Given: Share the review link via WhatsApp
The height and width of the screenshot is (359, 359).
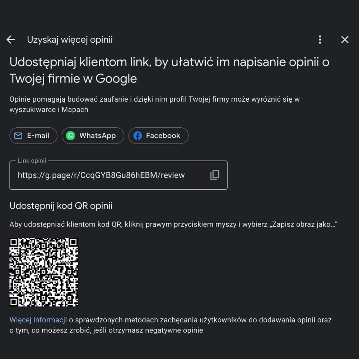Looking at the screenshot, I should click(93, 136).
